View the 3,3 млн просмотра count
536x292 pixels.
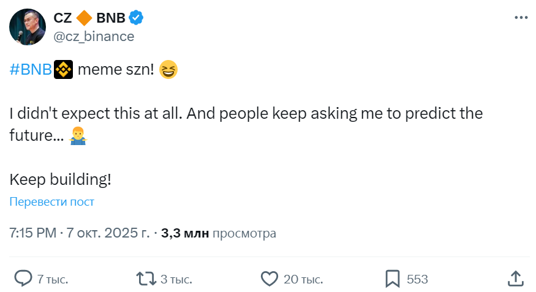pos(219,233)
